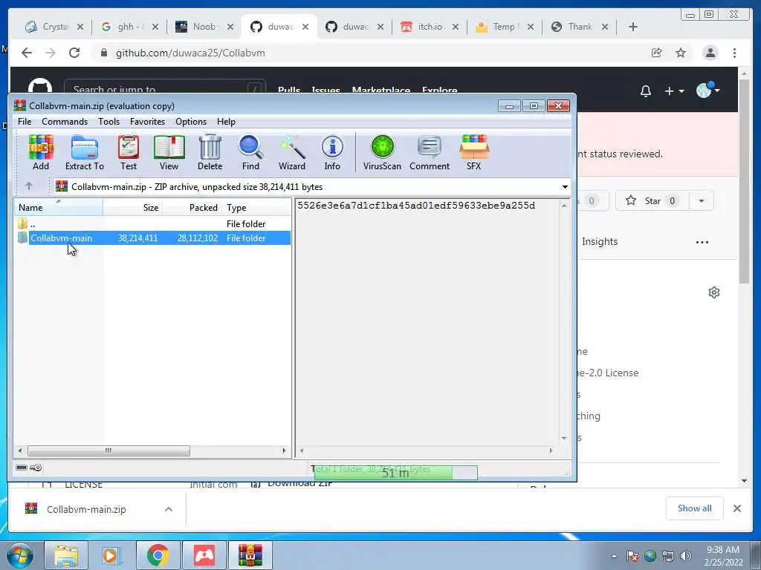
Task: Sort the file list by Size column
Action: pos(132,208)
